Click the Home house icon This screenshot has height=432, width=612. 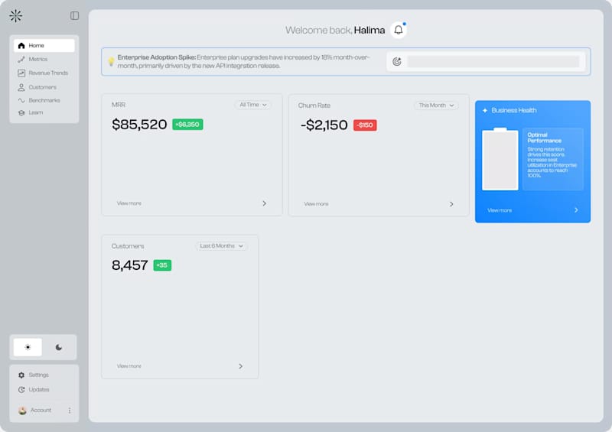[21, 46]
